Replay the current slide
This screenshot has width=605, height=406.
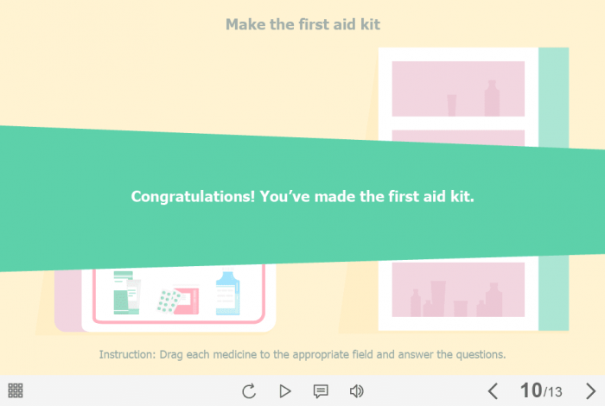[x=249, y=391]
